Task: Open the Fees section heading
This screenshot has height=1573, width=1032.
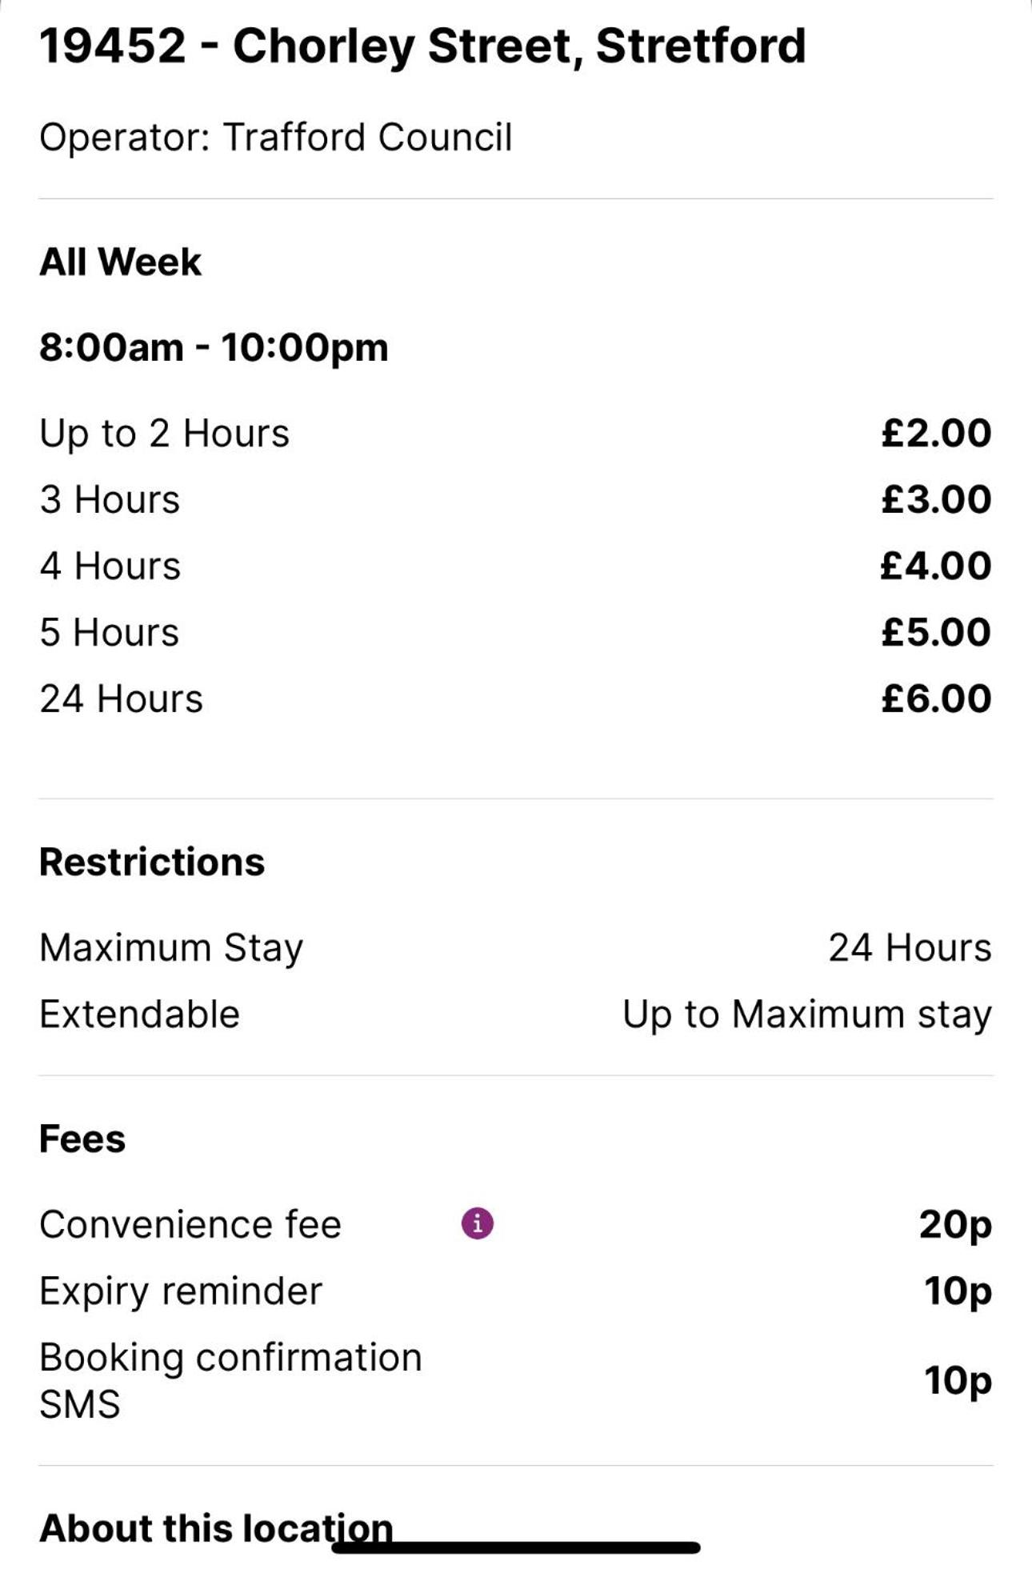Action: (82, 1139)
